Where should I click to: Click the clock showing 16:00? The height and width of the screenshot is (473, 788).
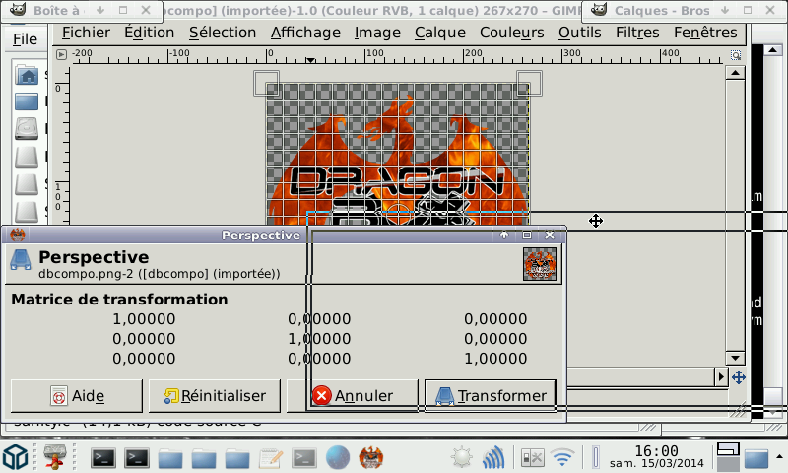656,456
